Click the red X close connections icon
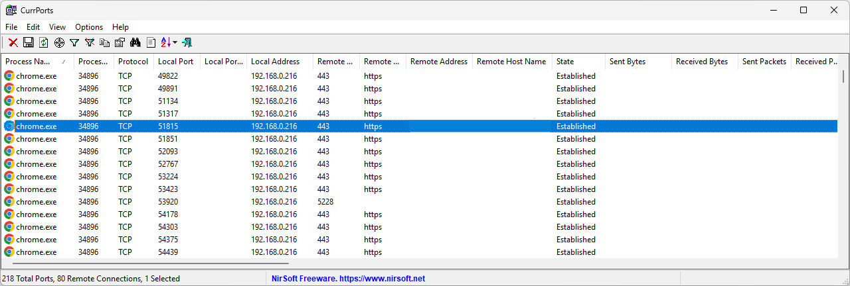 pyautogui.click(x=13, y=42)
